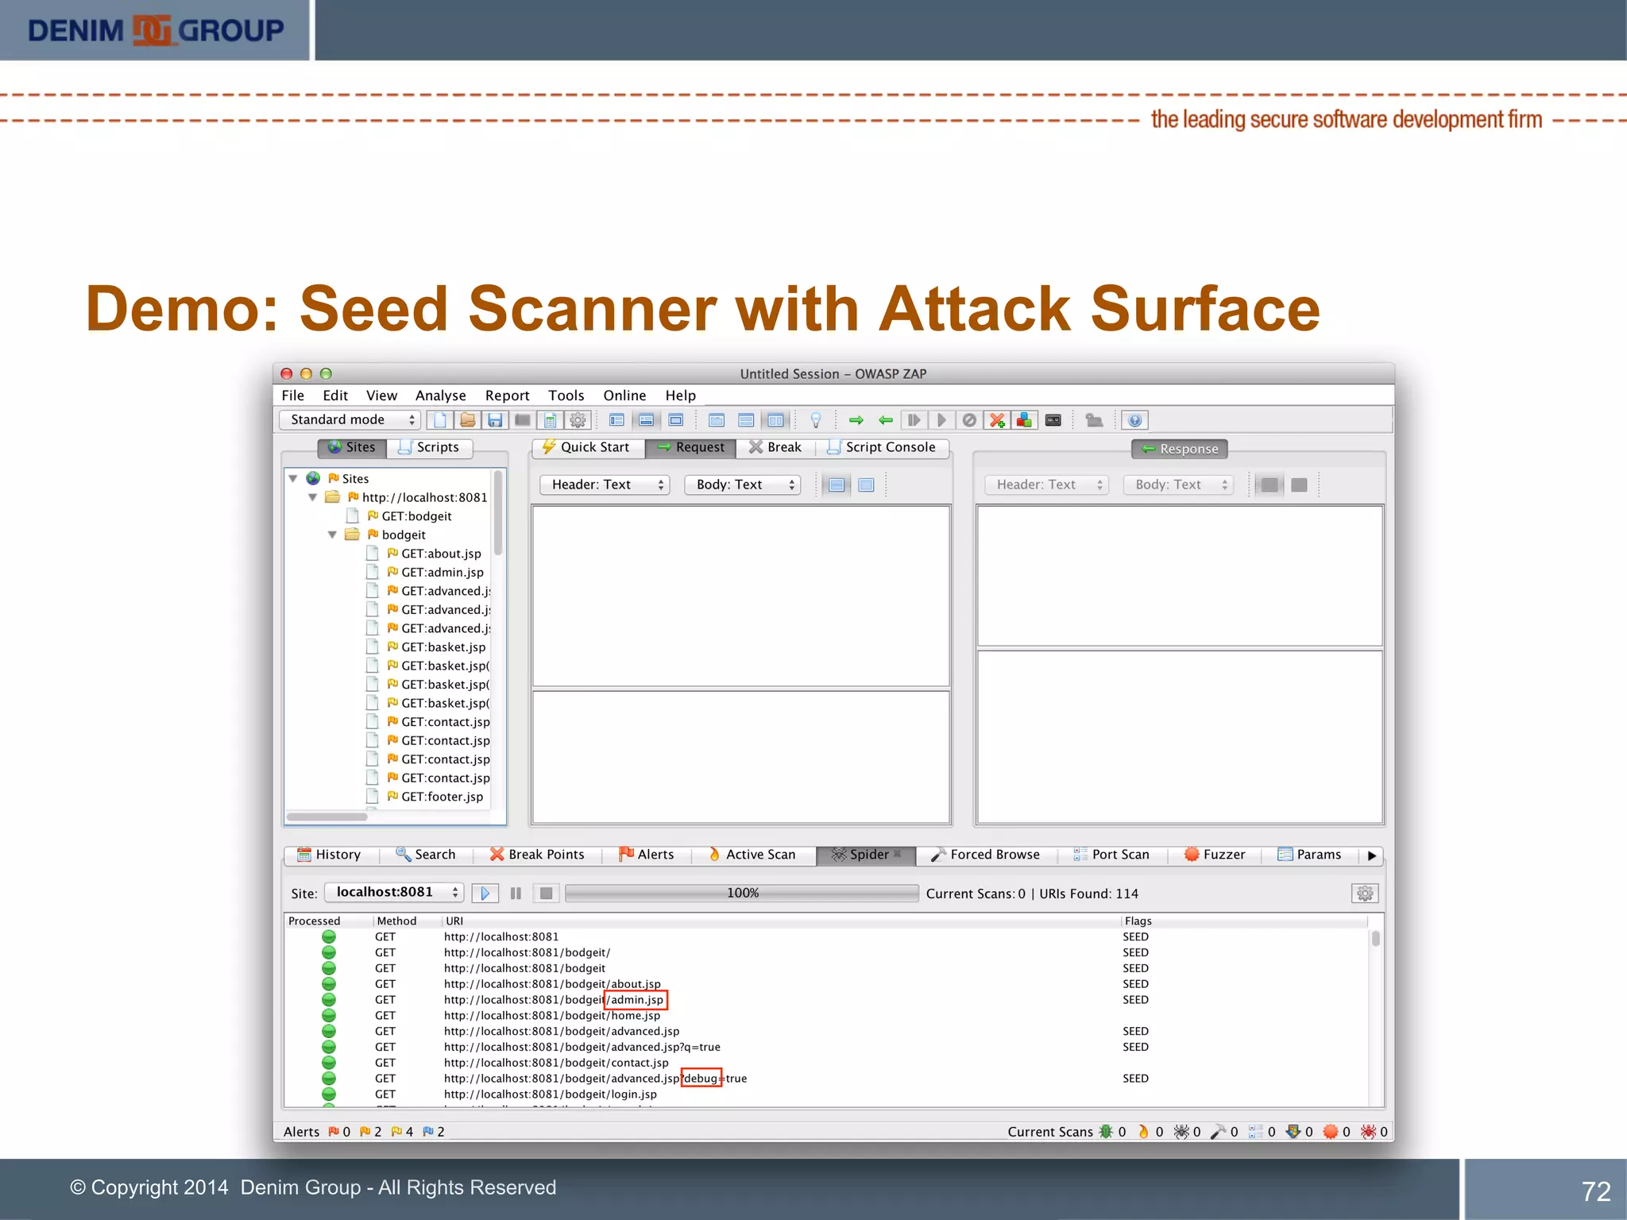The width and height of the screenshot is (1627, 1220).
Task: Select GET:admin.jsp in Sites tree
Action: coord(442,573)
